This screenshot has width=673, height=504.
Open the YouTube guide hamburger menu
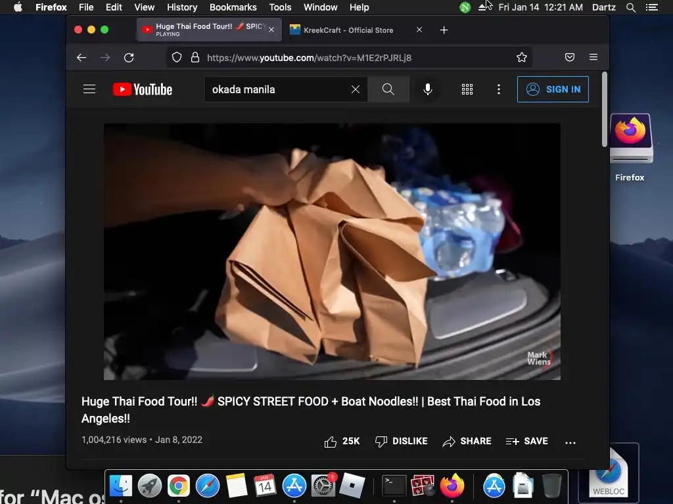click(89, 89)
